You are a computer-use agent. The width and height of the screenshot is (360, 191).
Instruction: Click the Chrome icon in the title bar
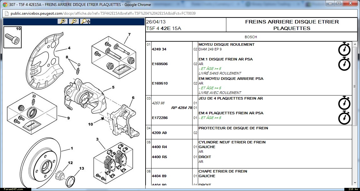click(5, 4)
